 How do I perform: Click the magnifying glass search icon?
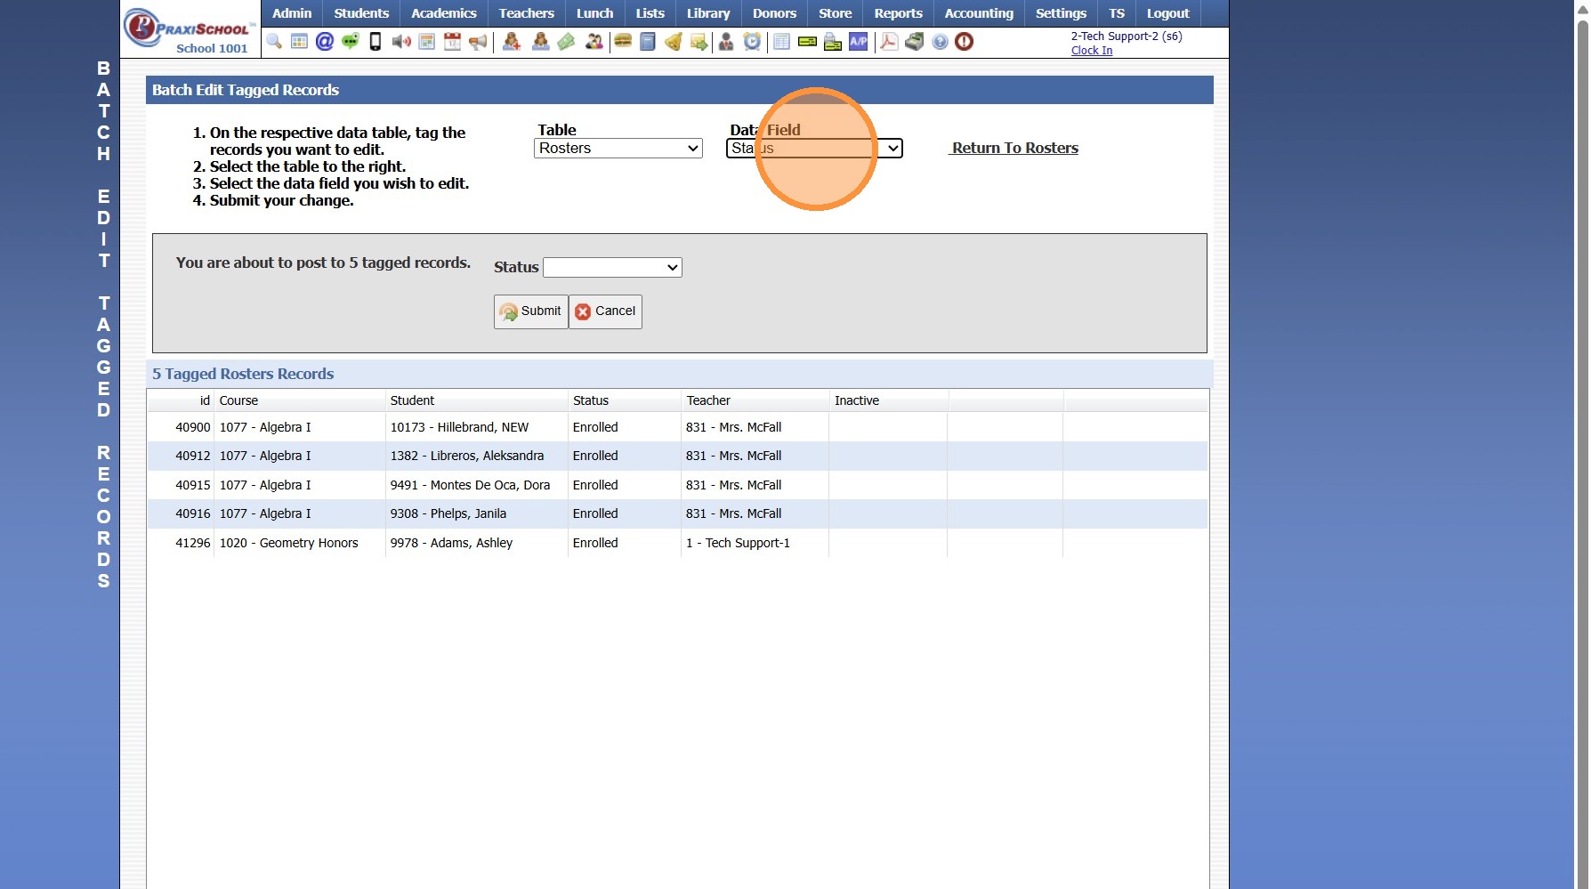274,42
